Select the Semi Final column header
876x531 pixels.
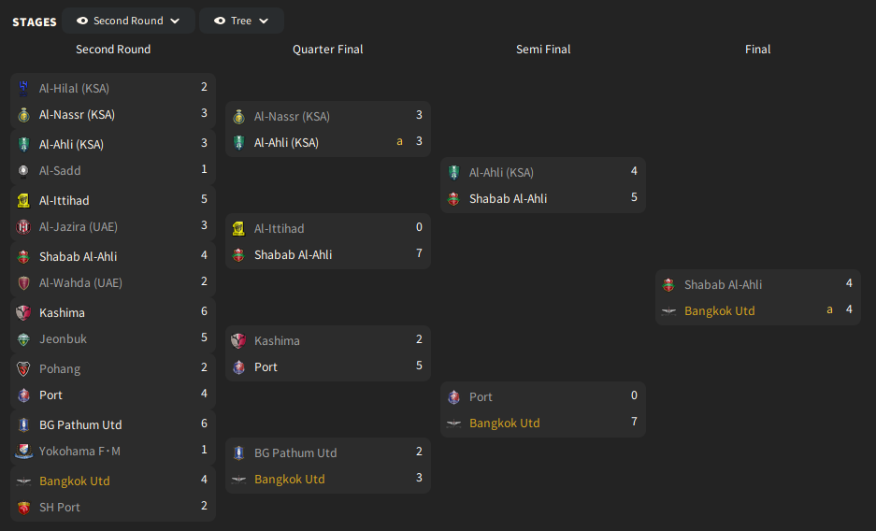coord(543,50)
